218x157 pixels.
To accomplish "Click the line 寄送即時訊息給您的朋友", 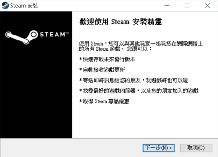I will (134, 80).
